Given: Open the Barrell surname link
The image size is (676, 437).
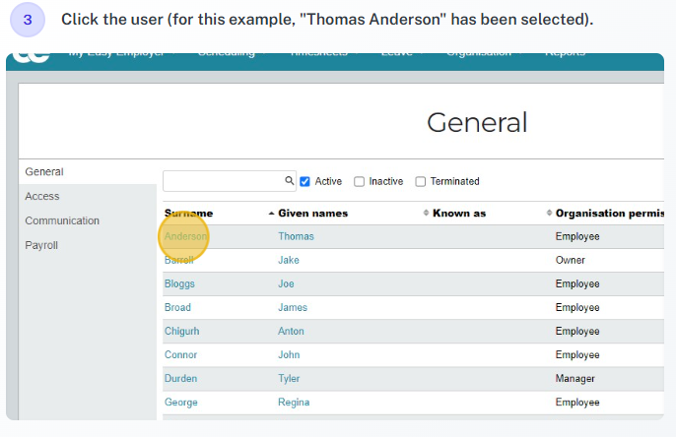Looking at the screenshot, I should 179,260.
